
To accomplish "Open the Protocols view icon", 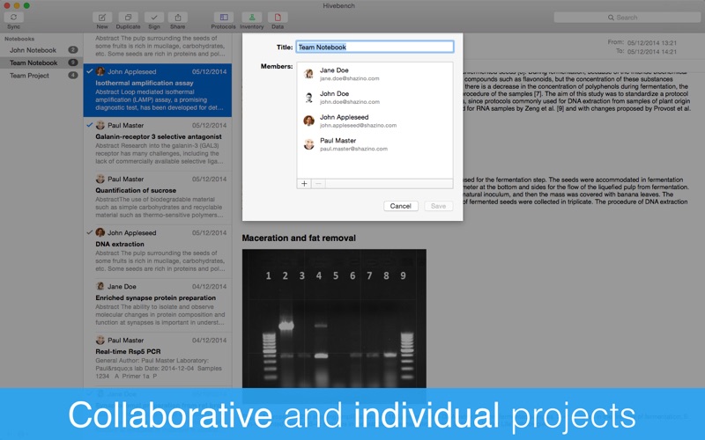I will (224, 18).
